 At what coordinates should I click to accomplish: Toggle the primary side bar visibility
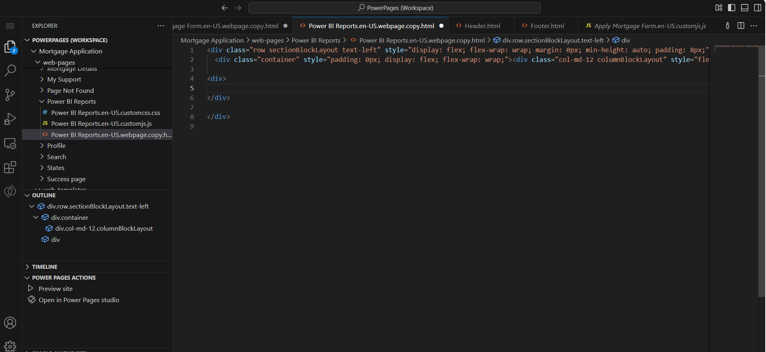(731, 8)
